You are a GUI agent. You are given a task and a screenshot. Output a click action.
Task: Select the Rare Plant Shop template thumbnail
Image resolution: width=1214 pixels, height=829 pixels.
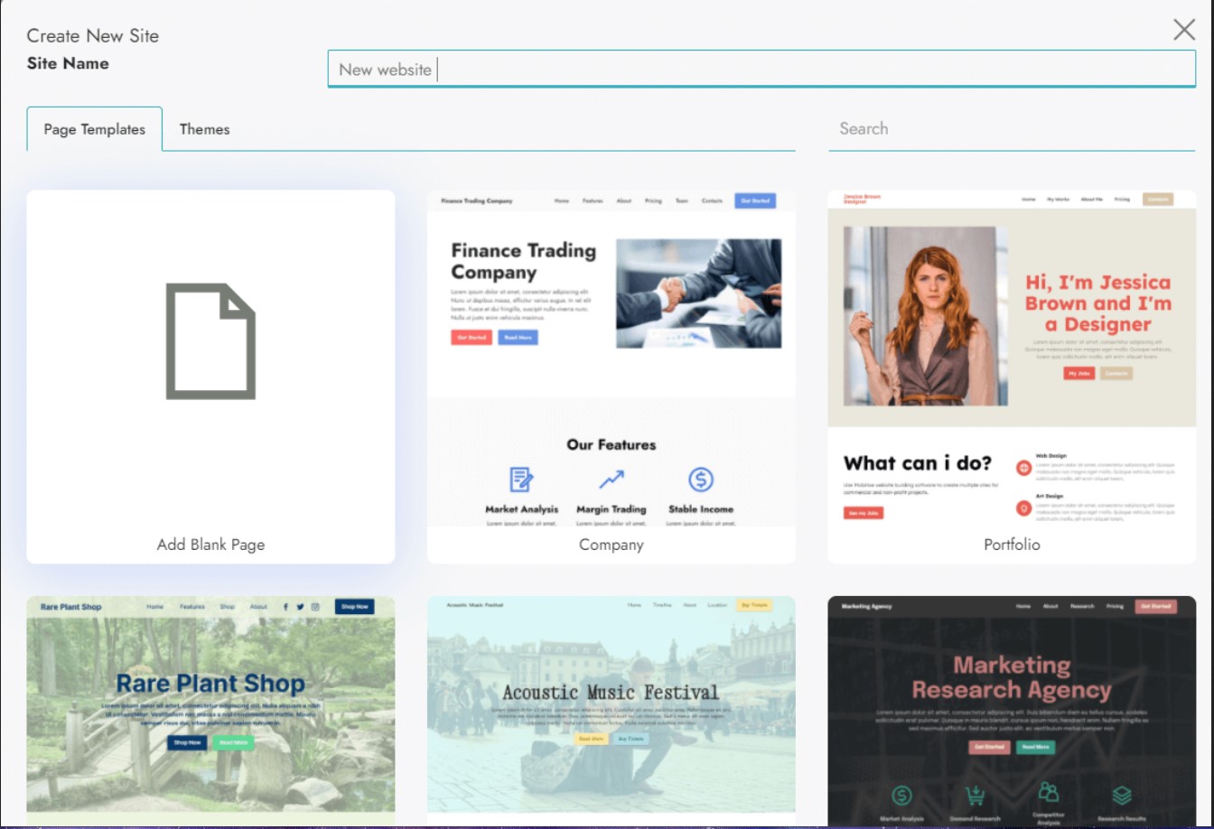[210, 704]
